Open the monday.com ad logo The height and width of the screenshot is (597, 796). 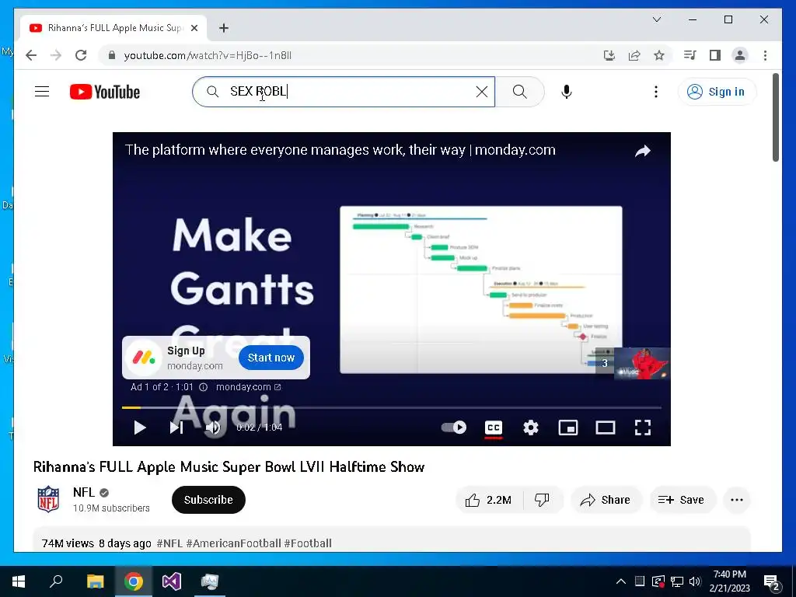[144, 358]
